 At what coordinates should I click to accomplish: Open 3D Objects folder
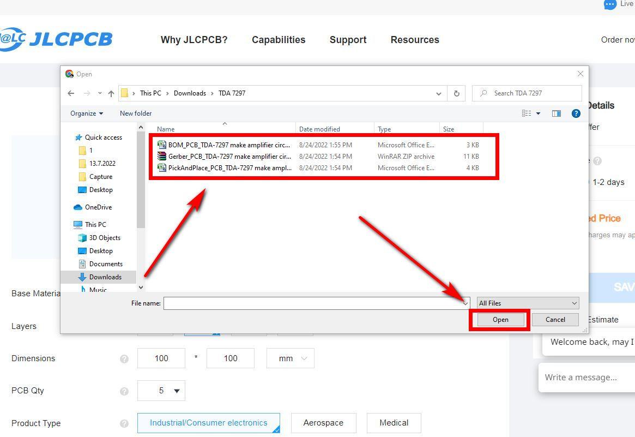[99, 238]
